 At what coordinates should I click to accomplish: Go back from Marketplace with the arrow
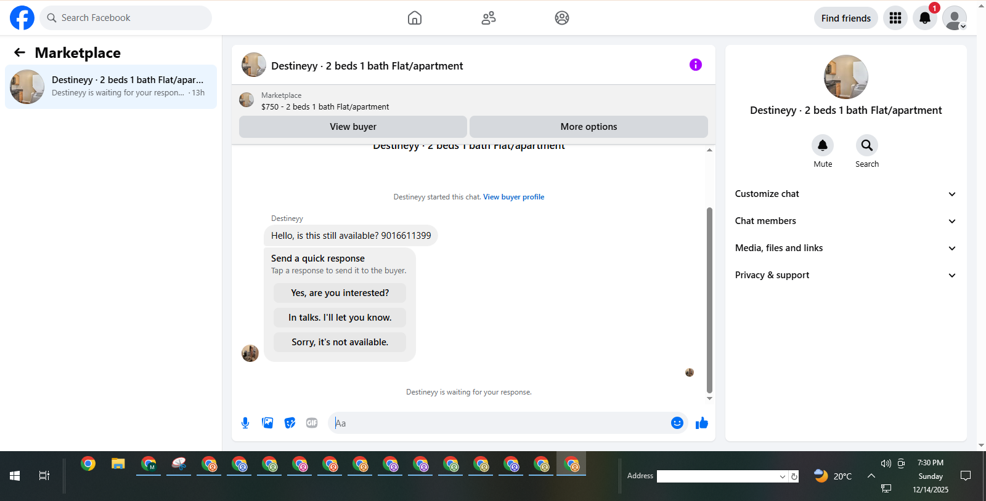pyautogui.click(x=20, y=53)
